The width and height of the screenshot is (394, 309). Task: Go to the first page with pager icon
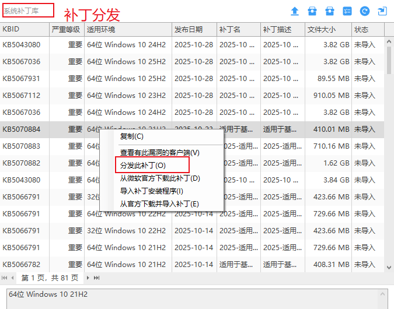[4, 278]
